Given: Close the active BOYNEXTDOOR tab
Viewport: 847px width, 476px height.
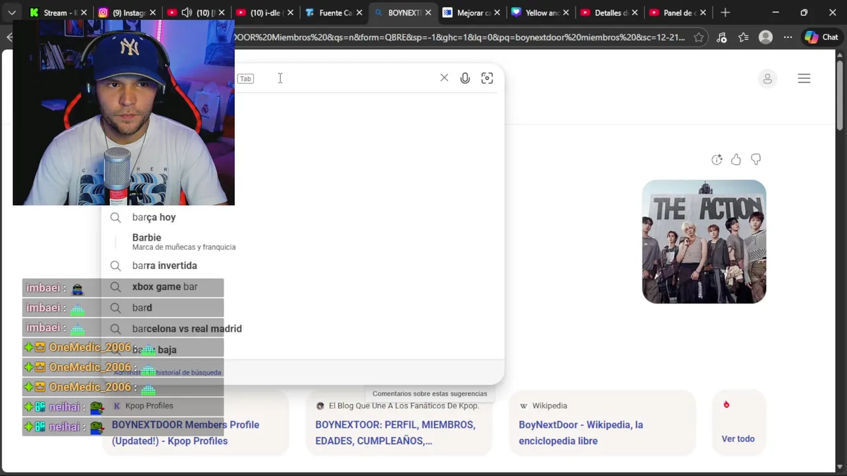Looking at the screenshot, I should click(427, 13).
